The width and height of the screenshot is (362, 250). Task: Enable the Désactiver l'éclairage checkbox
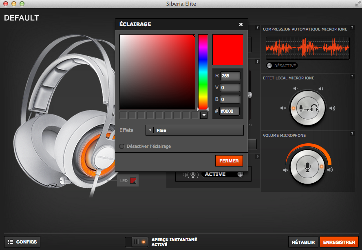click(122, 146)
